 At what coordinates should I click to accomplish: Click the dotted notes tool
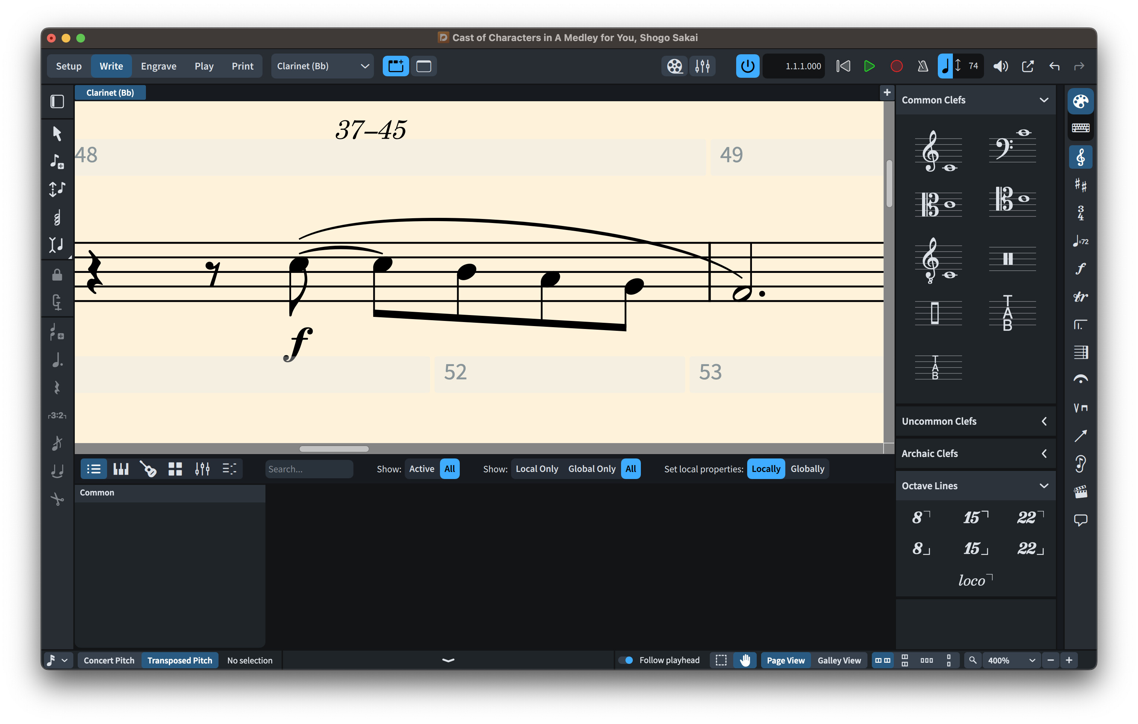[57, 360]
